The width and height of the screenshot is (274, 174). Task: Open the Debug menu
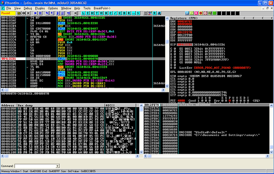point(28,8)
